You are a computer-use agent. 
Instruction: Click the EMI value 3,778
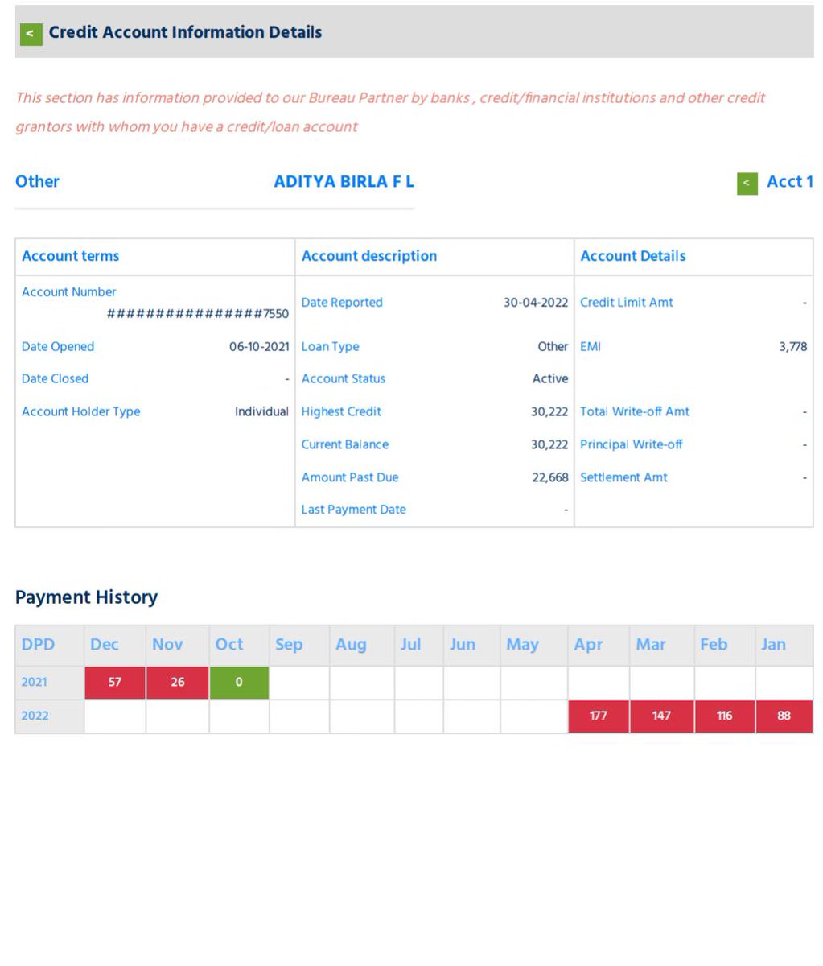[792, 347]
